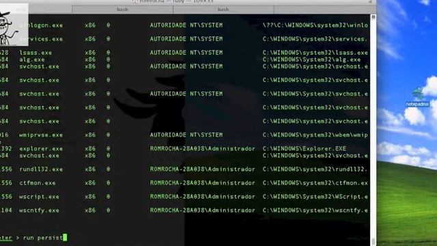Click the C:\WINDOWS\Explorer.EXE path
This screenshot has width=437, height=246.
[305, 149]
